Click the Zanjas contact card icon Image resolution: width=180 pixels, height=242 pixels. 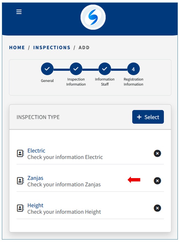[20, 181]
